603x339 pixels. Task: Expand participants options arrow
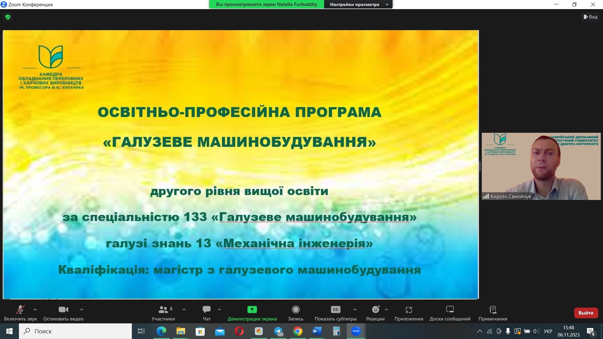184,309
